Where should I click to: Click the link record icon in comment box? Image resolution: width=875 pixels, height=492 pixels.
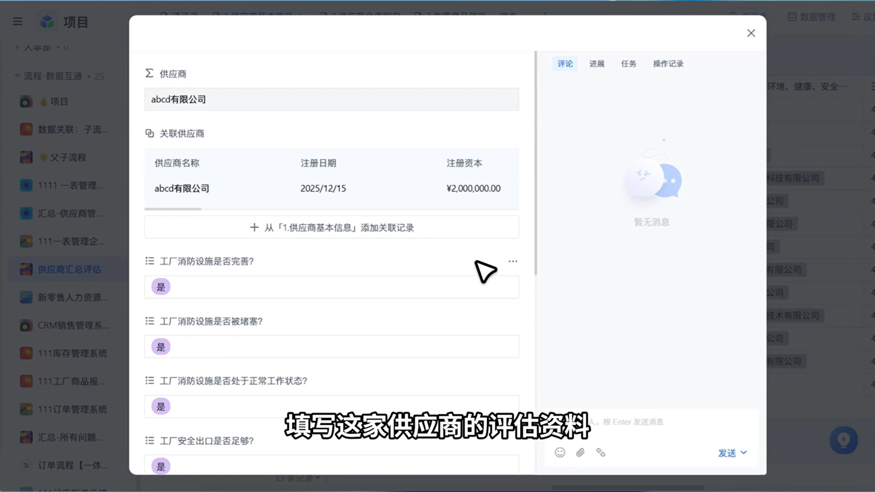(601, 453)
